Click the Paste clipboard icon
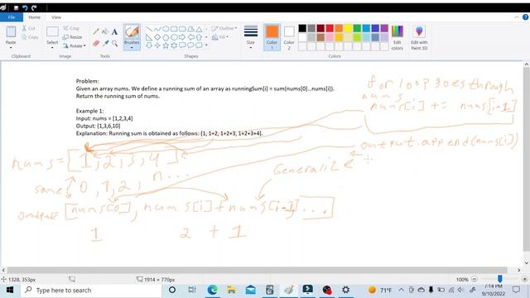 click(11, 31)
